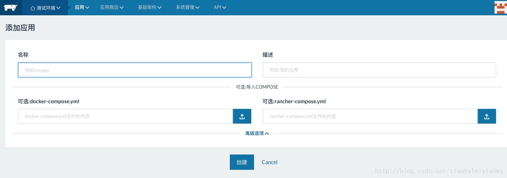
Task: Click into the 描述 input field
Action: (x=379, y=70)
